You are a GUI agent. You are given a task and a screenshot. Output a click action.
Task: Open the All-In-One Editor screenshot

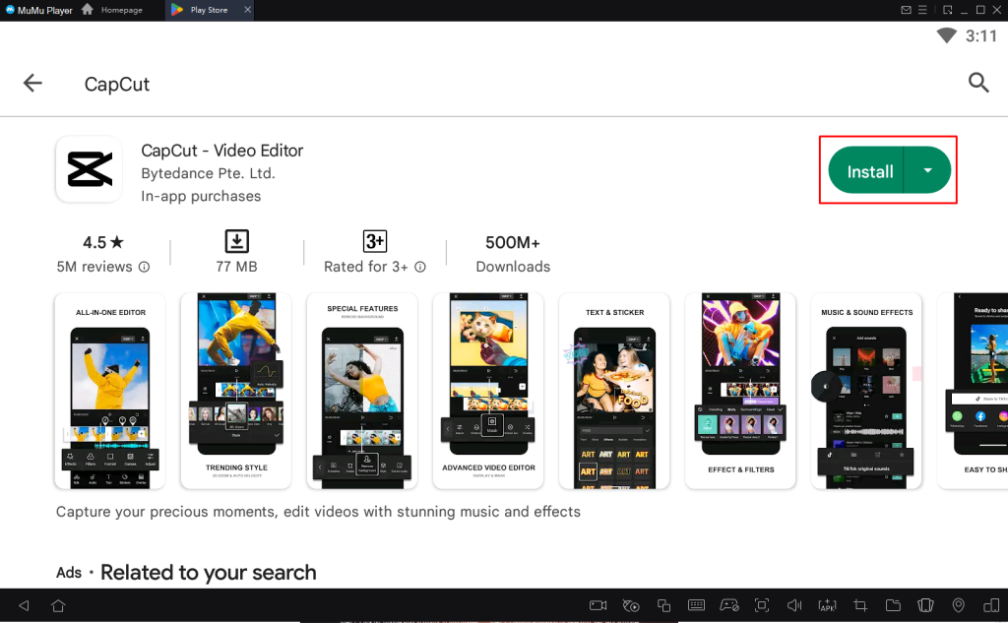(110, 391)
